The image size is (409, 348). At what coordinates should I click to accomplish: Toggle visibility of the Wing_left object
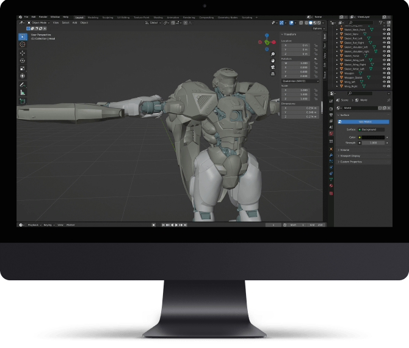(385, 82)
